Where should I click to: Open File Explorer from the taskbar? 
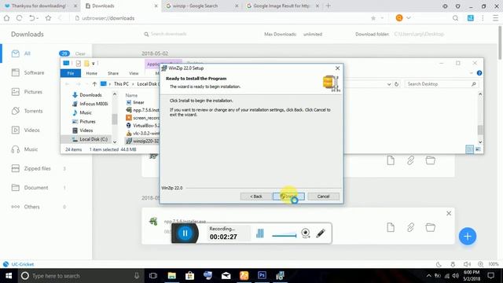[x=171, y=276]
